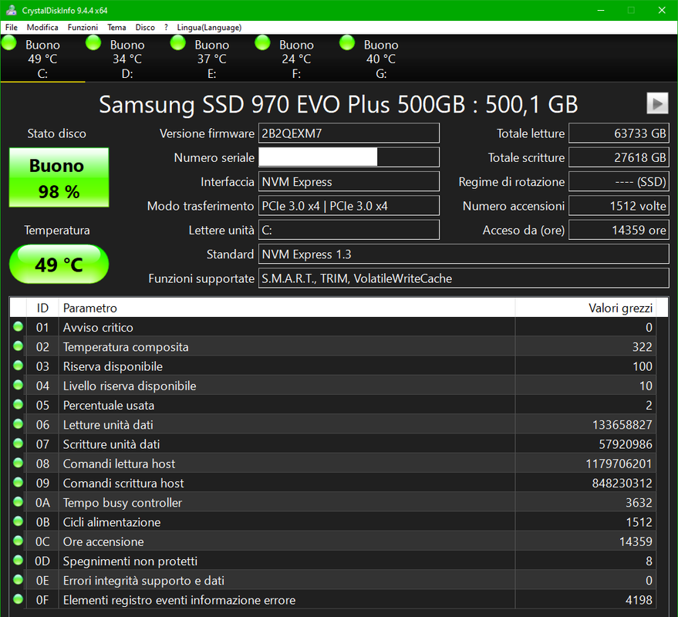Click the Parametro column header
This screenshot has height=617, width=678.
(287, 308)
